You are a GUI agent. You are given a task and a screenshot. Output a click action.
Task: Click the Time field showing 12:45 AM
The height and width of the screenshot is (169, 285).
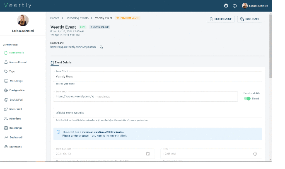click(211, 154)
